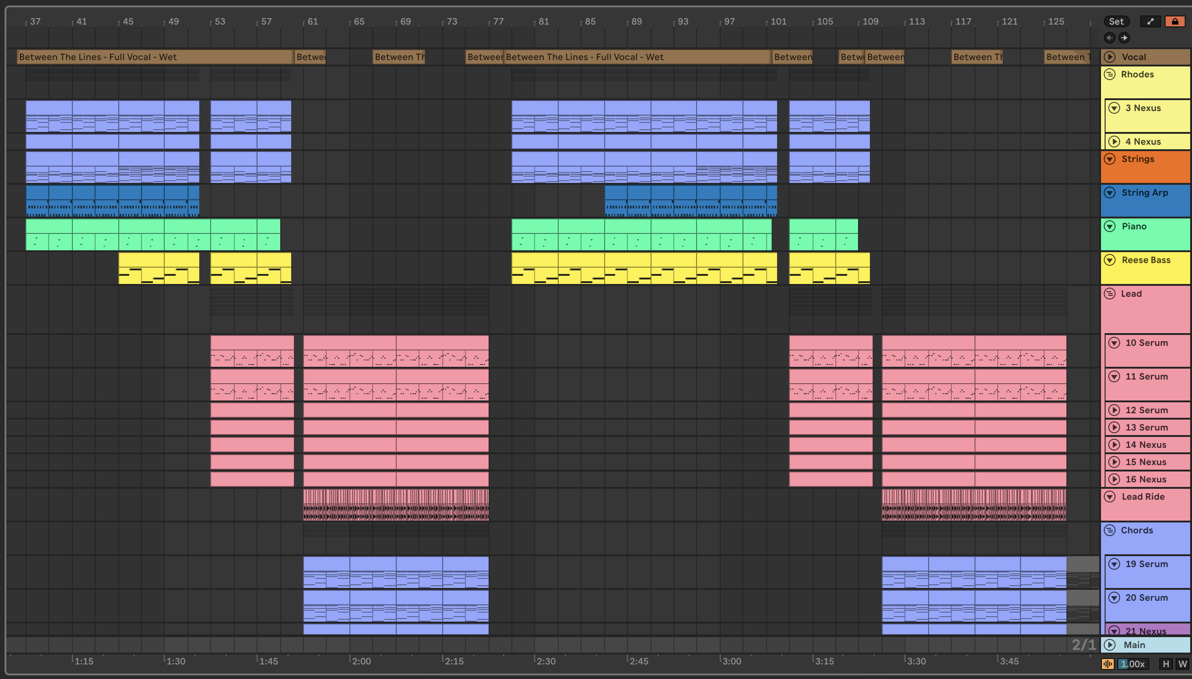Click the Set locator button

[1116, 21]
